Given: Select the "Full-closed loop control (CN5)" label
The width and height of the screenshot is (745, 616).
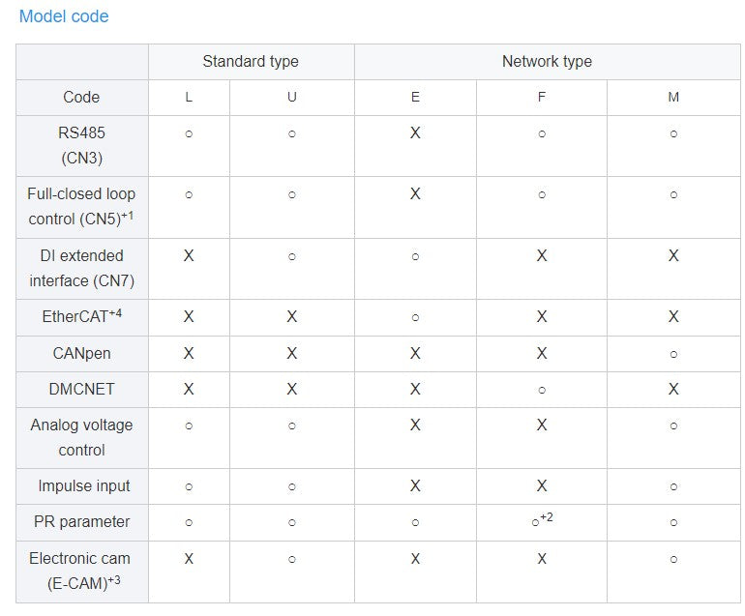Looking at the screenshot, I should 81,206.
